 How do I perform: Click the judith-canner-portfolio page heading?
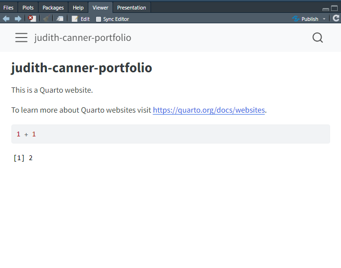(82, 68)
